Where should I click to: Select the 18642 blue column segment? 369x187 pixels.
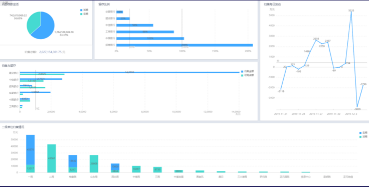pyautogui.click(x=73, y=161)
